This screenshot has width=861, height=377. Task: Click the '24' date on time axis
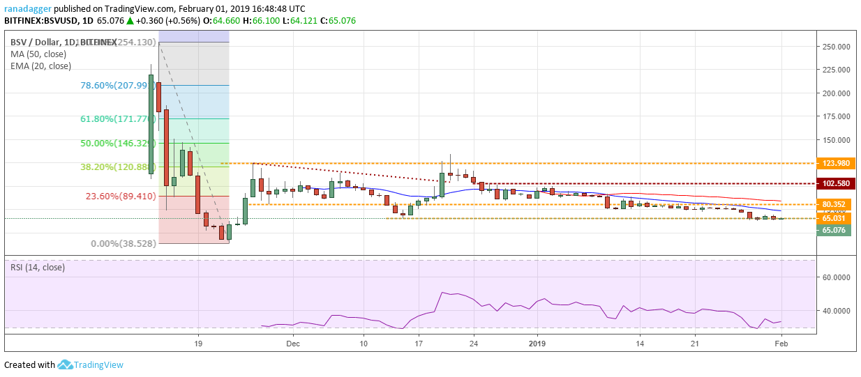tap(473, 344)
